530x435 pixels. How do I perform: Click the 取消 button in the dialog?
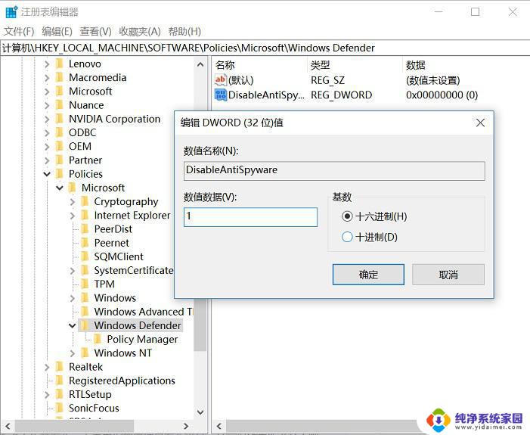tap(448, 275)
